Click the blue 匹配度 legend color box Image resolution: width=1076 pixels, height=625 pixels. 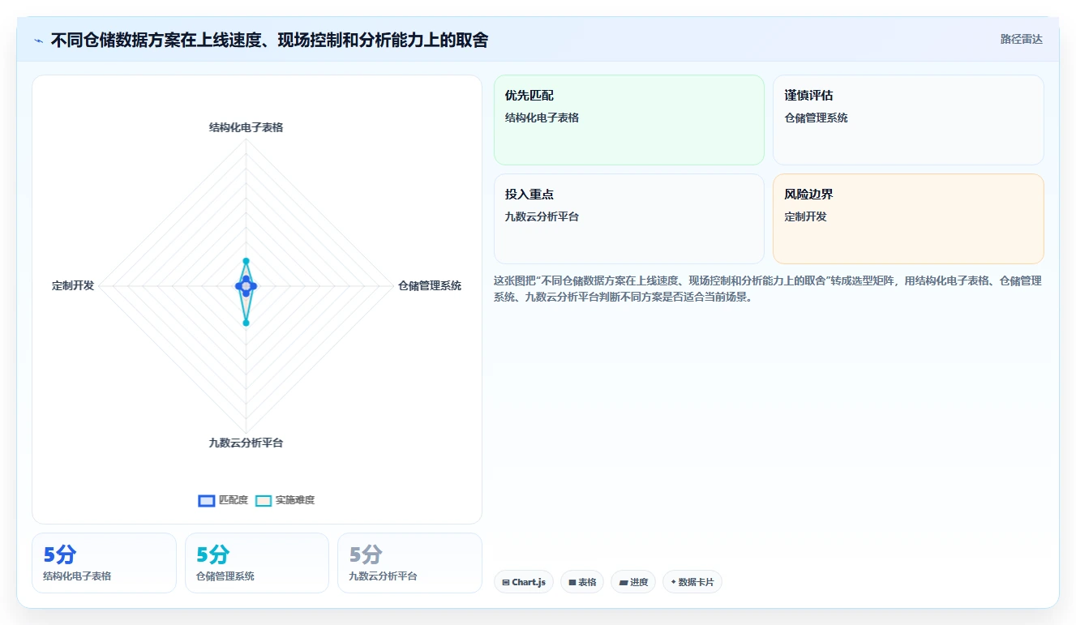click(x=207, y=500)
